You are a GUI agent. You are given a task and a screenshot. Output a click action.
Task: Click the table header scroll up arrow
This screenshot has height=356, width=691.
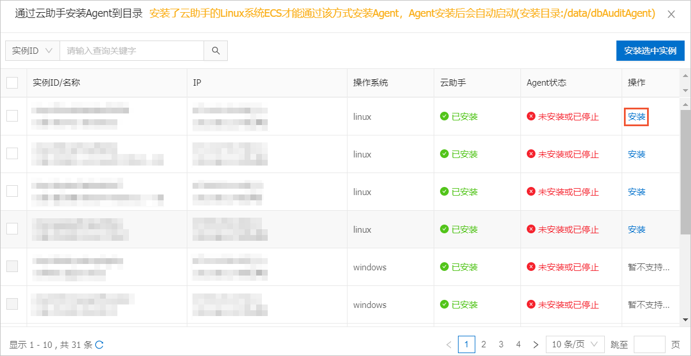point(685,75)
